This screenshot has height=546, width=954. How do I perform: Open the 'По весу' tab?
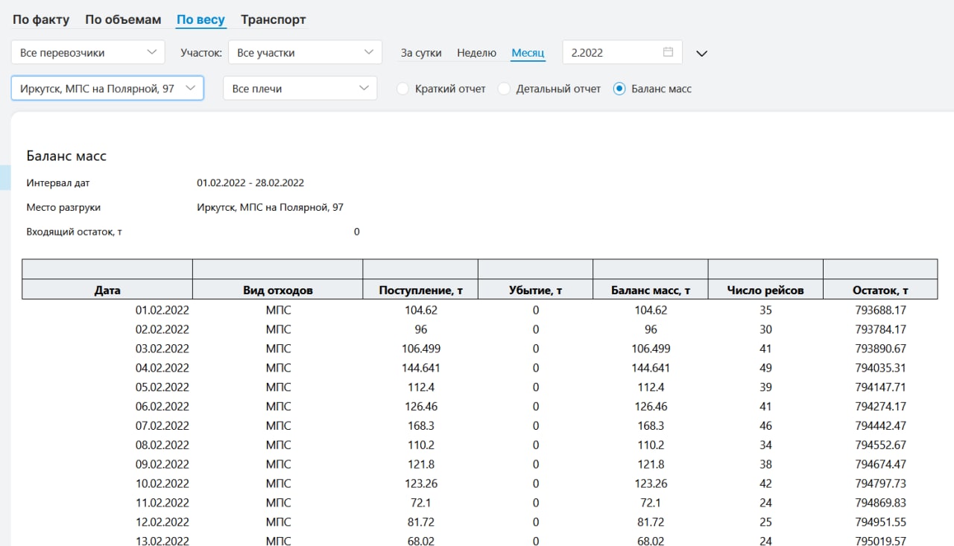coord(200,20)
